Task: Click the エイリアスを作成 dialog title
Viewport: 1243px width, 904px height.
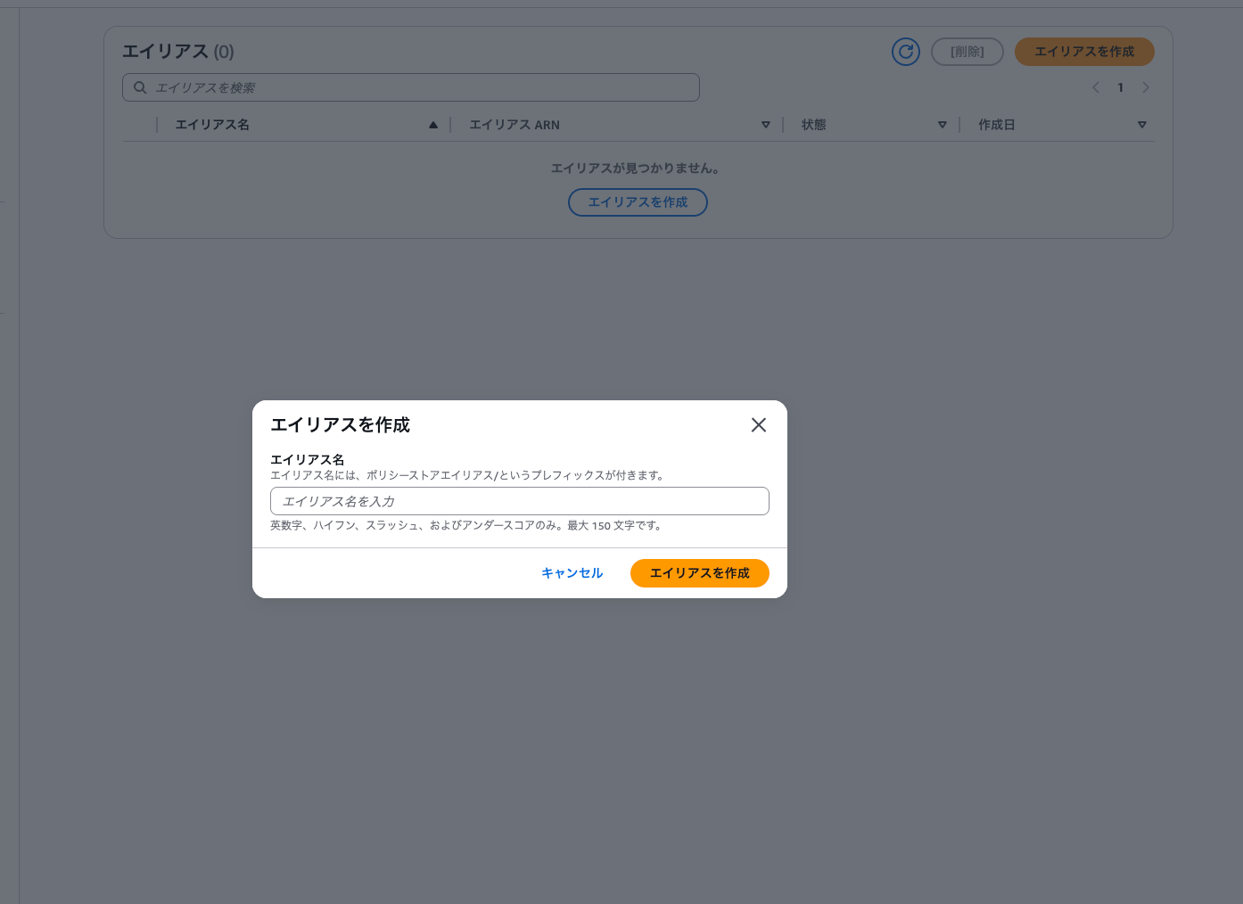Action: click(341, 425)
